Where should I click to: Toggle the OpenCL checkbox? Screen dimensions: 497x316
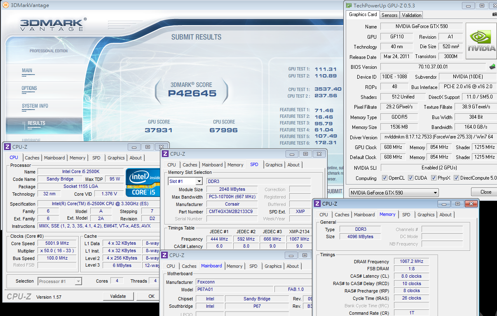384,178
